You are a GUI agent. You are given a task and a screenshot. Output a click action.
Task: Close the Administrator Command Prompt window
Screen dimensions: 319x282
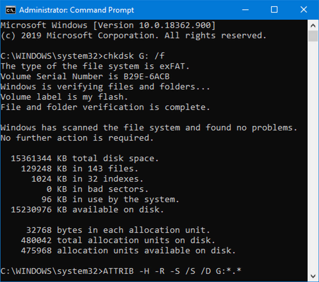click(304, 10)
